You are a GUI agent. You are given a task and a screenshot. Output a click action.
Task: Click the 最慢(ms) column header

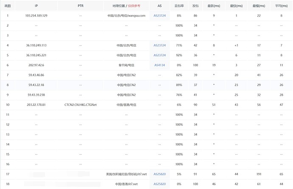(x=259, y=6)
